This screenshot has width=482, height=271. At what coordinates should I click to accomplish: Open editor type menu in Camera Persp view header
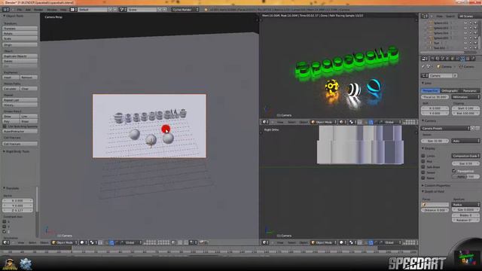pyautogui.click(x=6, y=242)
